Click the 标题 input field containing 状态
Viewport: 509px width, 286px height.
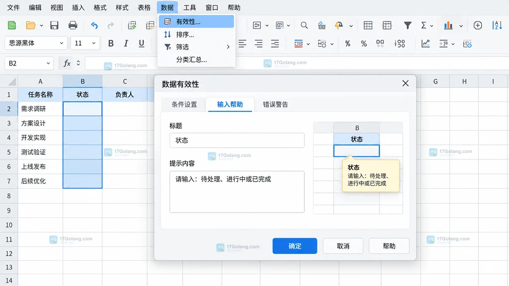237,141
